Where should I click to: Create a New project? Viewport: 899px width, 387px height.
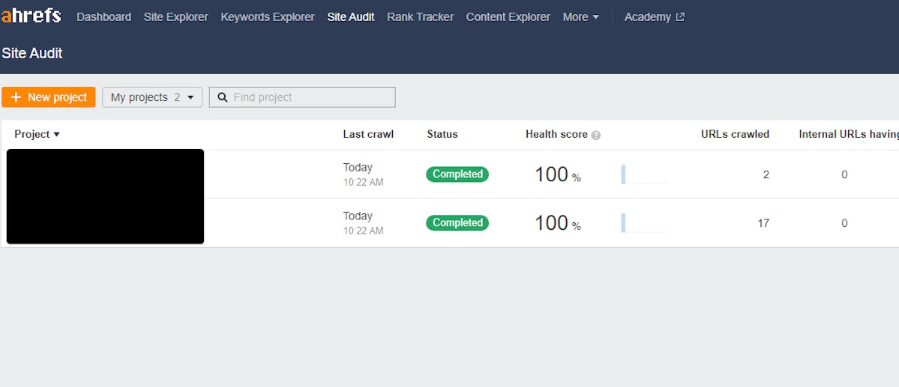click(49, 97)
